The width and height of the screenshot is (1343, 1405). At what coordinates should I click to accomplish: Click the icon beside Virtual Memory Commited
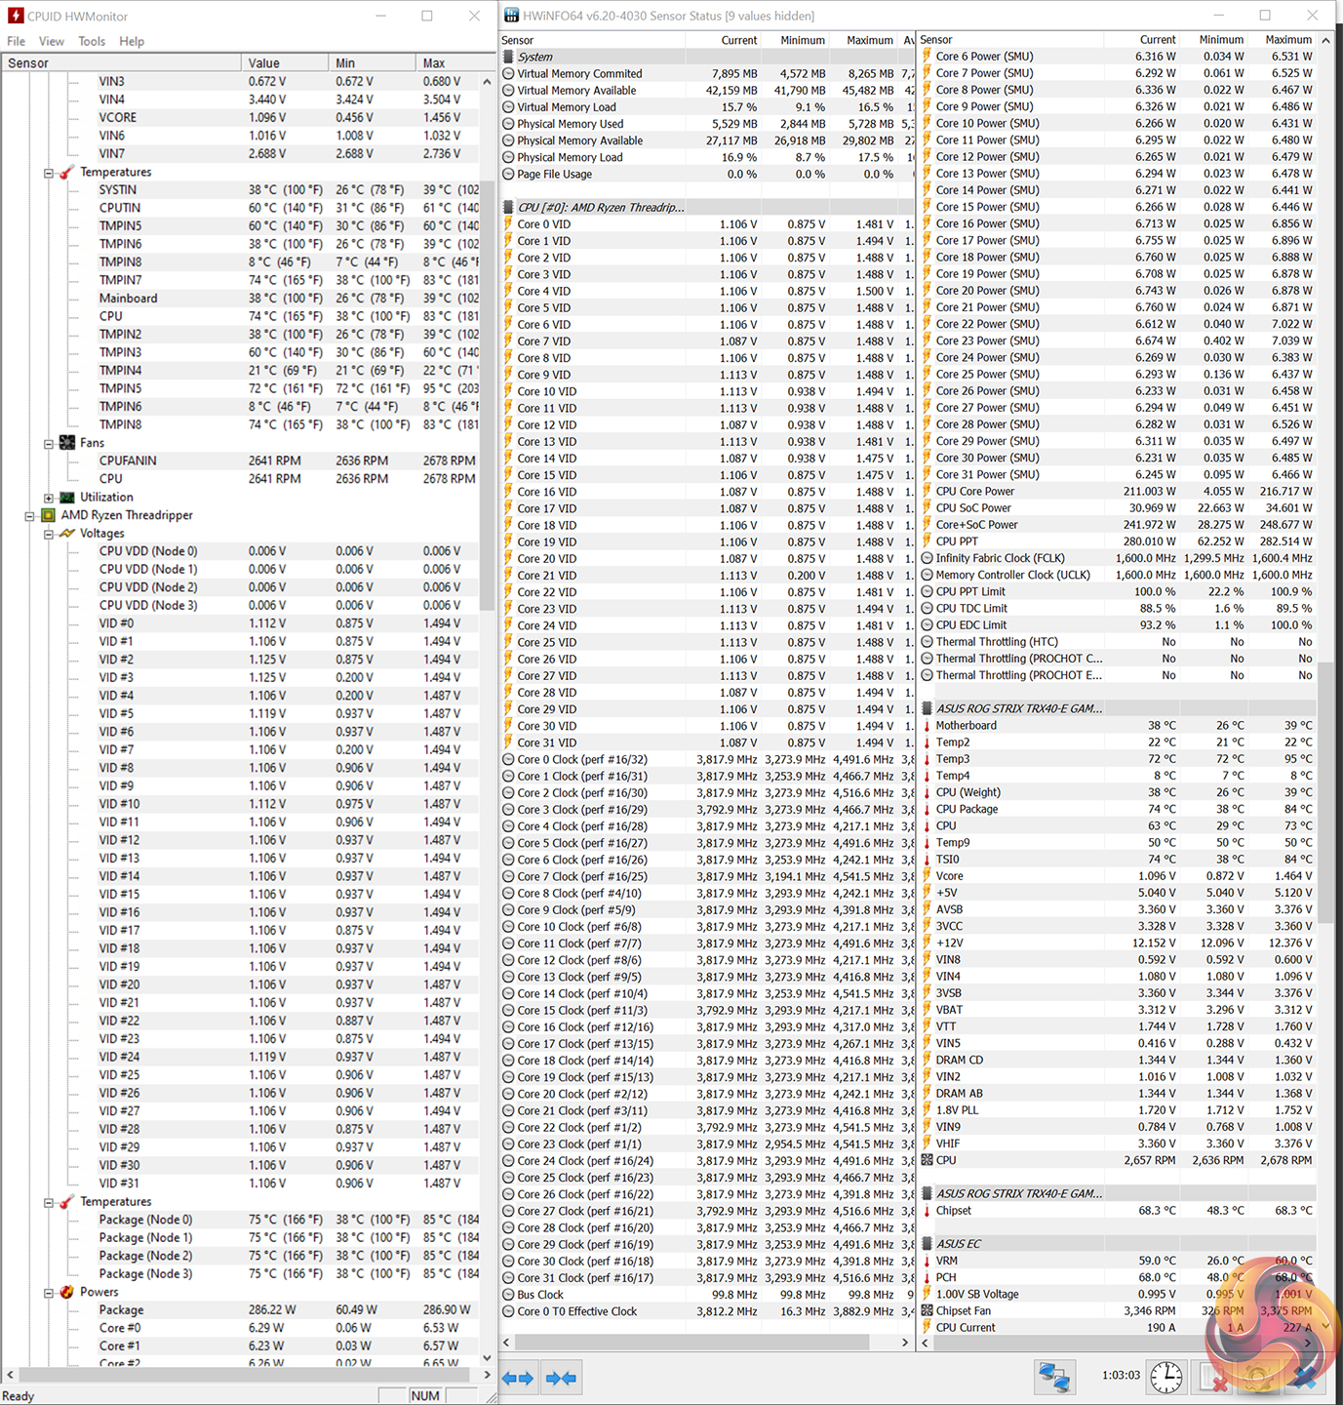tap(508, 73)
